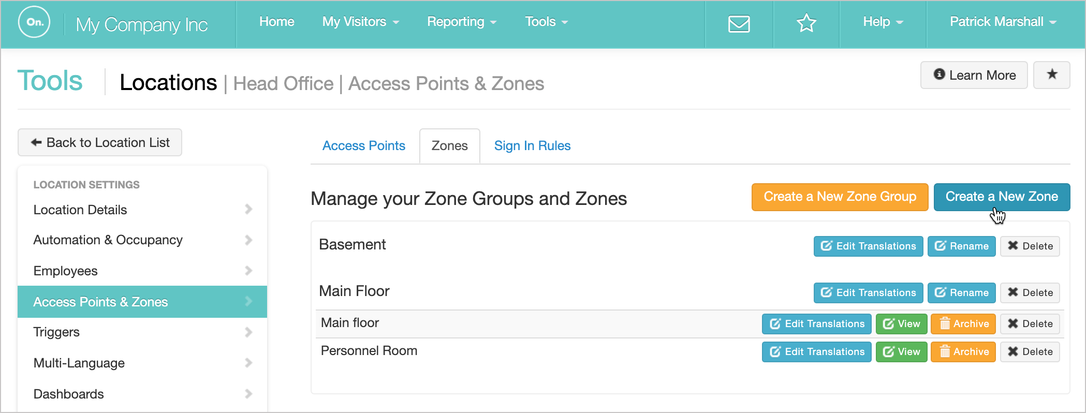Edit Translations for Main floor zone

click(816, 324)
